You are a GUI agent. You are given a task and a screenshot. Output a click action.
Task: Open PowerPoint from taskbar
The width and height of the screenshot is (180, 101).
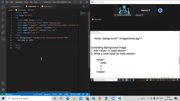100,98
